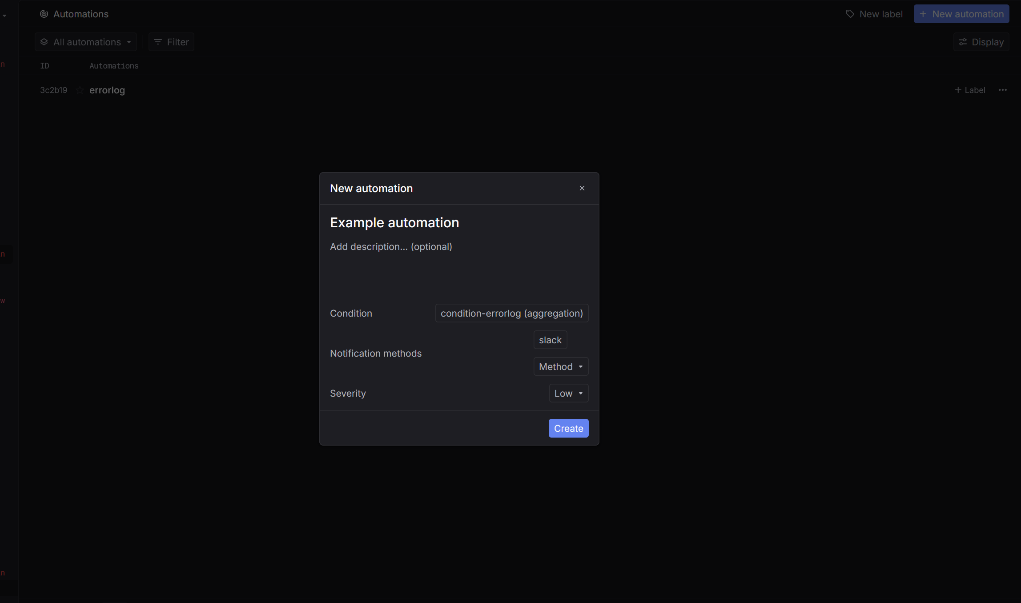
Task: Click the Filter lines icon
Action: click(157, 42)
